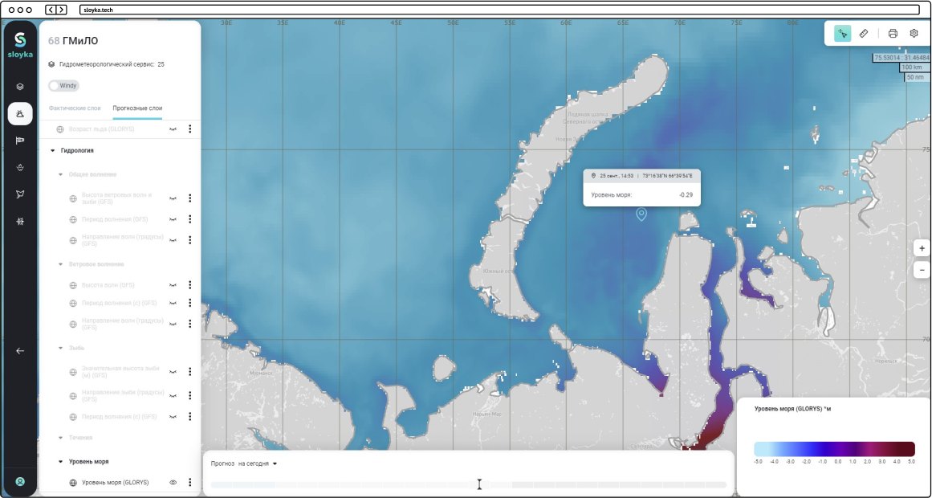This screenshot has height=498, width=932.
Task: Select the ruler measurement tool
Action: [864, 33]
